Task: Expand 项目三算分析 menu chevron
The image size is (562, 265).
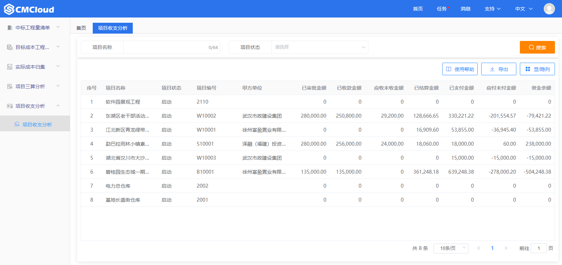Action: pos(58,86)
